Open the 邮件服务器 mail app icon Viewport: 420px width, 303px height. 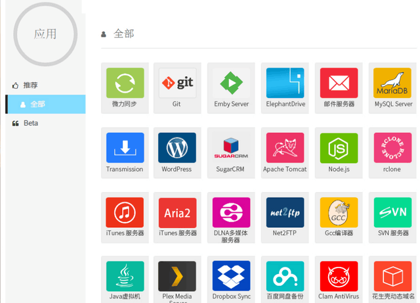[x=339, y=83]
